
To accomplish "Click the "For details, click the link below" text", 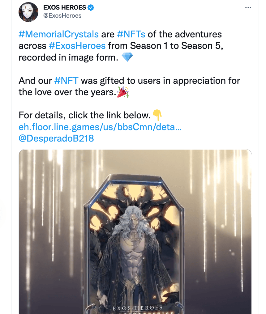I will pyautogui.click(x=84, y=115).
